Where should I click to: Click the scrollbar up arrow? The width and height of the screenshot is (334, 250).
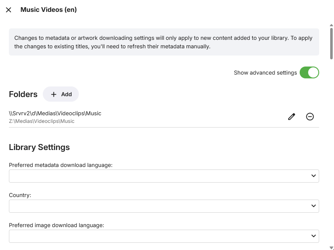(x=331, y=26)
